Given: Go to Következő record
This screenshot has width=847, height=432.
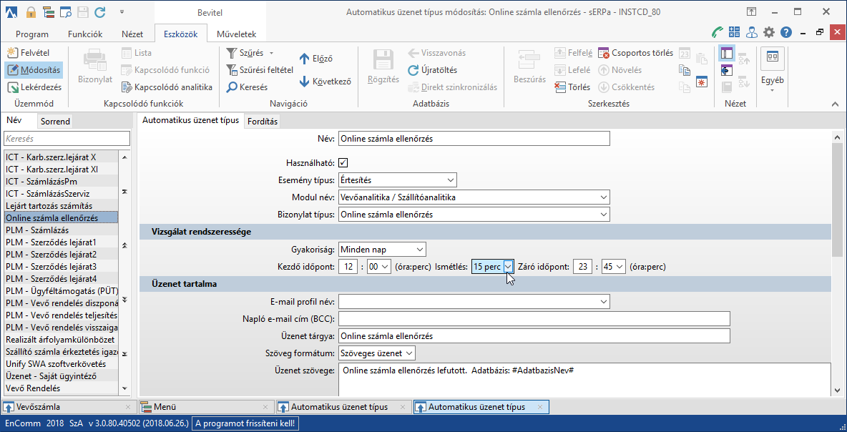Looking at the screenshot, I should pyautogui.click(x=325, y=82).
